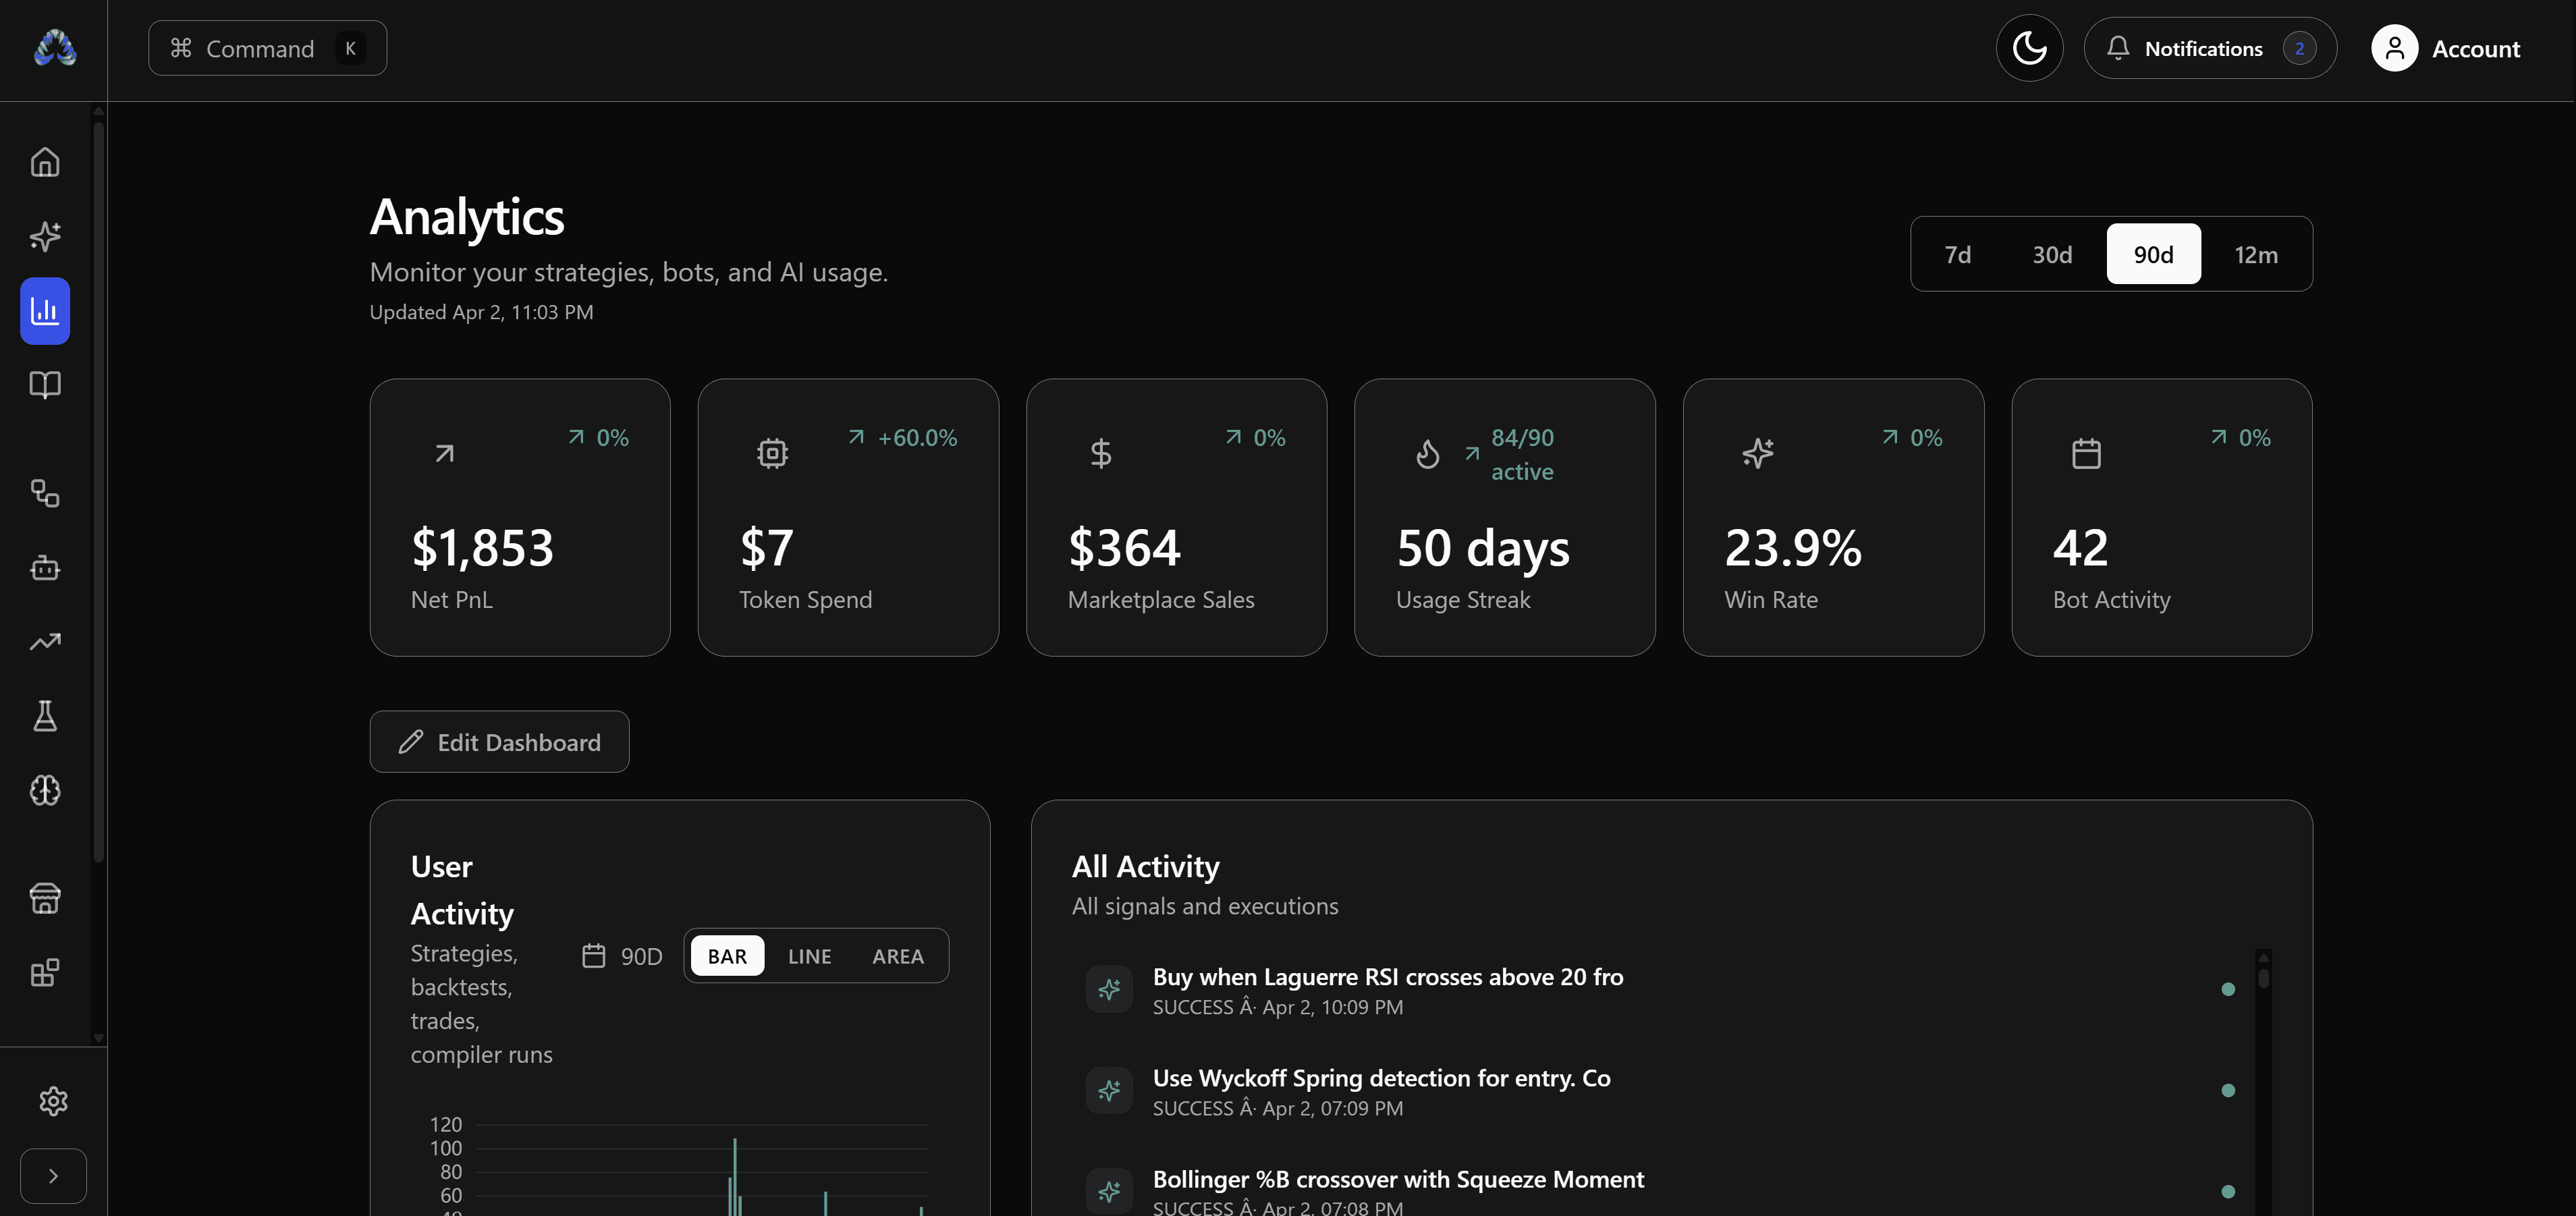Switch chart type to LINE

809,956
